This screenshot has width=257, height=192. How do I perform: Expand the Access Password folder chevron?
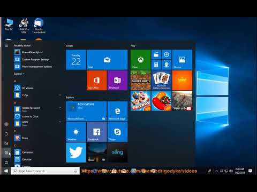coord(60,108)
